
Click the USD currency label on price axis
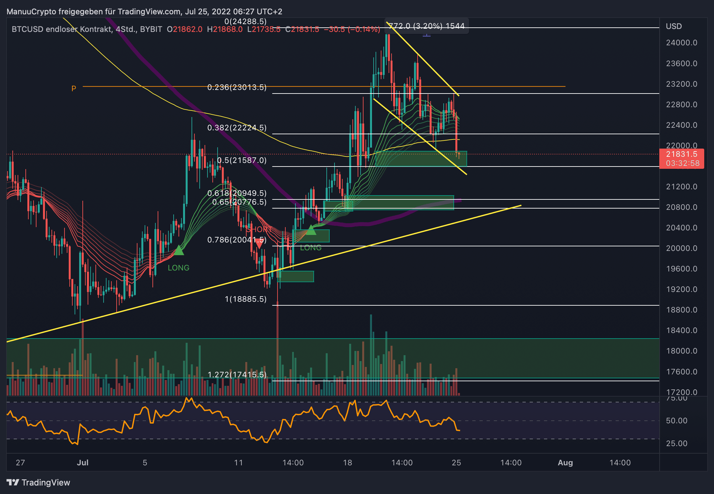pos(674,26)
